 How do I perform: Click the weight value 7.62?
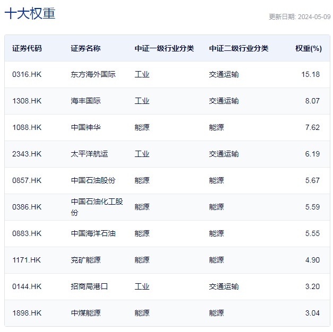312,127
